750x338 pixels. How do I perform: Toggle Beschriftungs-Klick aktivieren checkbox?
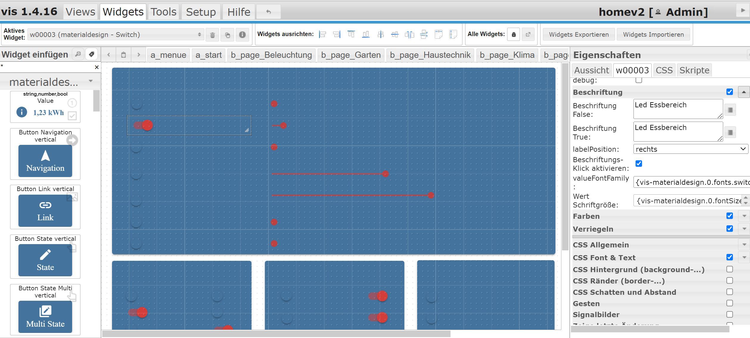click(x=639, y=164)
